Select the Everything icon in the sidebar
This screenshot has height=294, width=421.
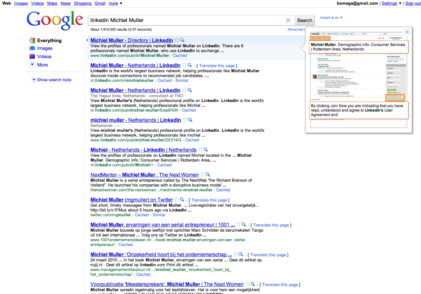[32, 40]
